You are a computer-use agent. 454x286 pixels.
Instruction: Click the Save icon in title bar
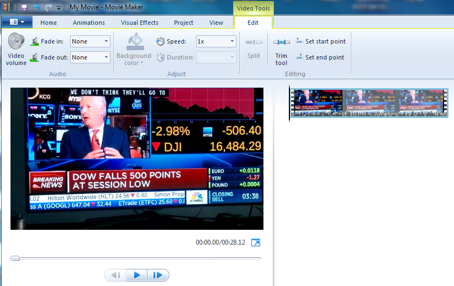[x=24, y=8]
